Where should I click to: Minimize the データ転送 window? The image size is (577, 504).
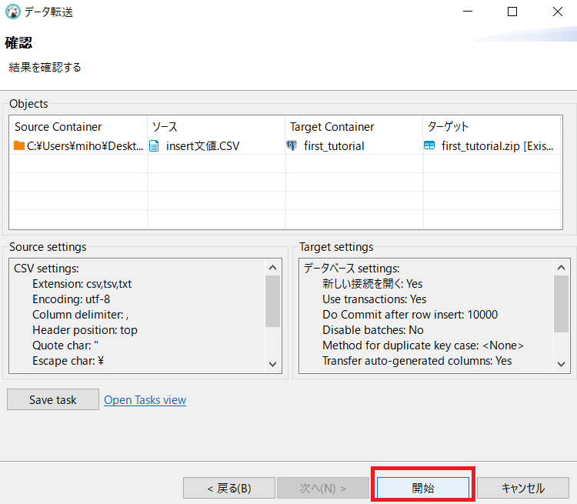[x=468, y=12]
